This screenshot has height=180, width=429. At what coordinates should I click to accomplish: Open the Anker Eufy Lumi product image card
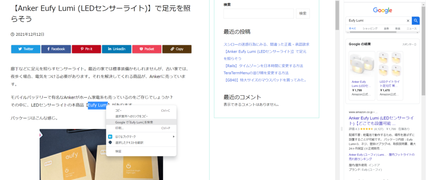(362, 64)
